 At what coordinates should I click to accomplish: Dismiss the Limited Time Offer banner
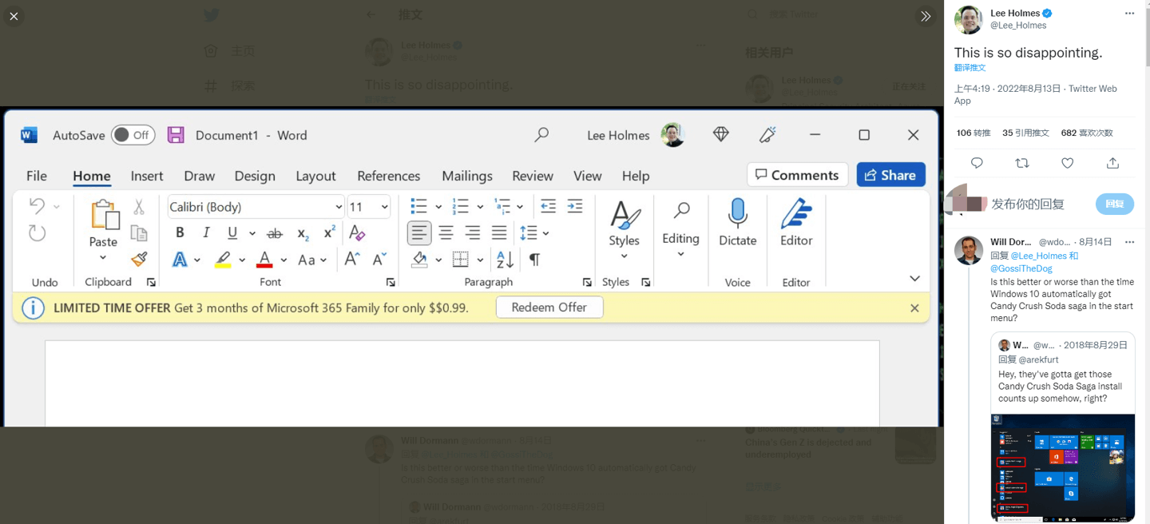pos(915,308)
